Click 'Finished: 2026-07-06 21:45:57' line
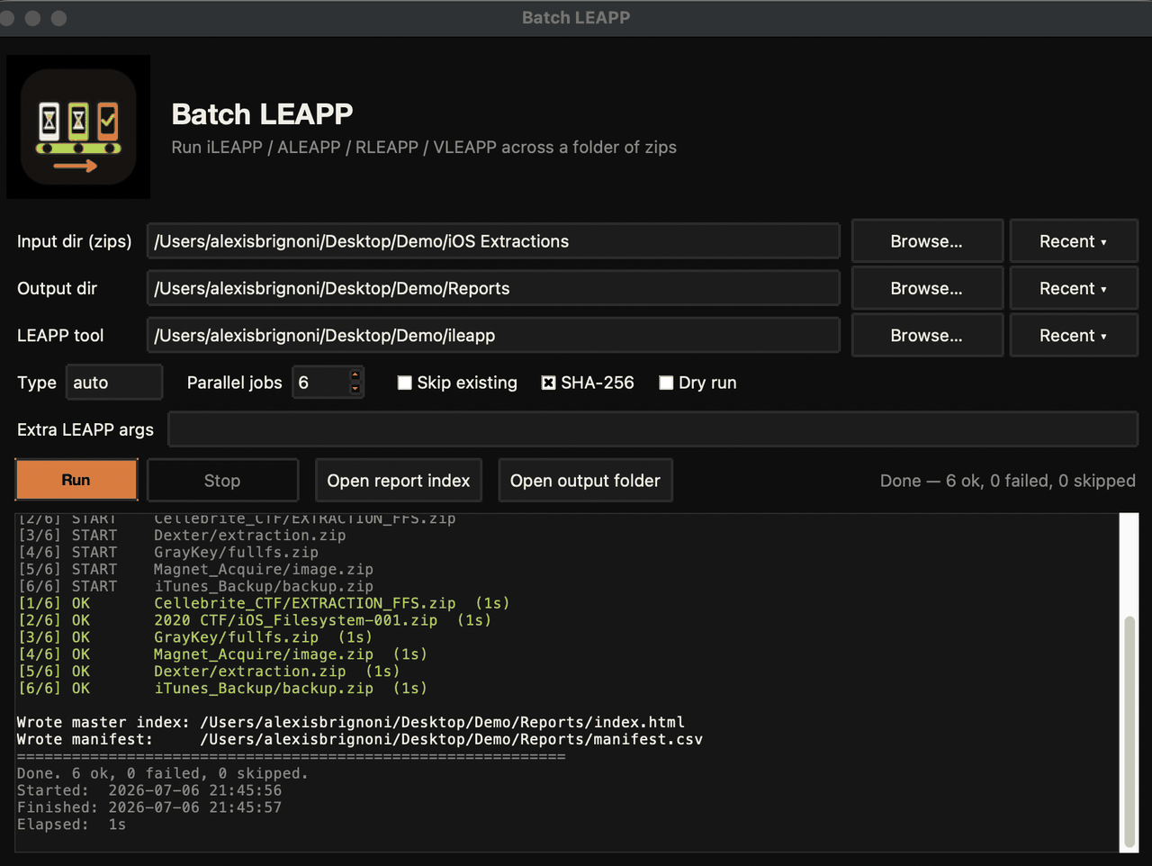Viewport: 1152px width, 866px height. tap(149, 807)
